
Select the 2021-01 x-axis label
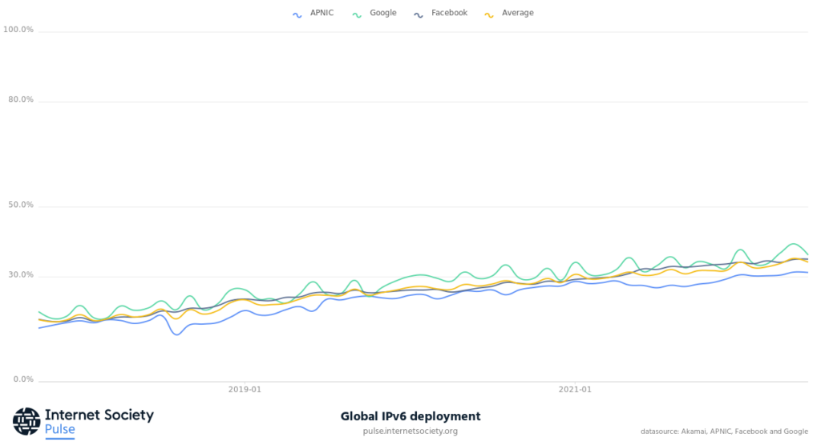(575, 389)
